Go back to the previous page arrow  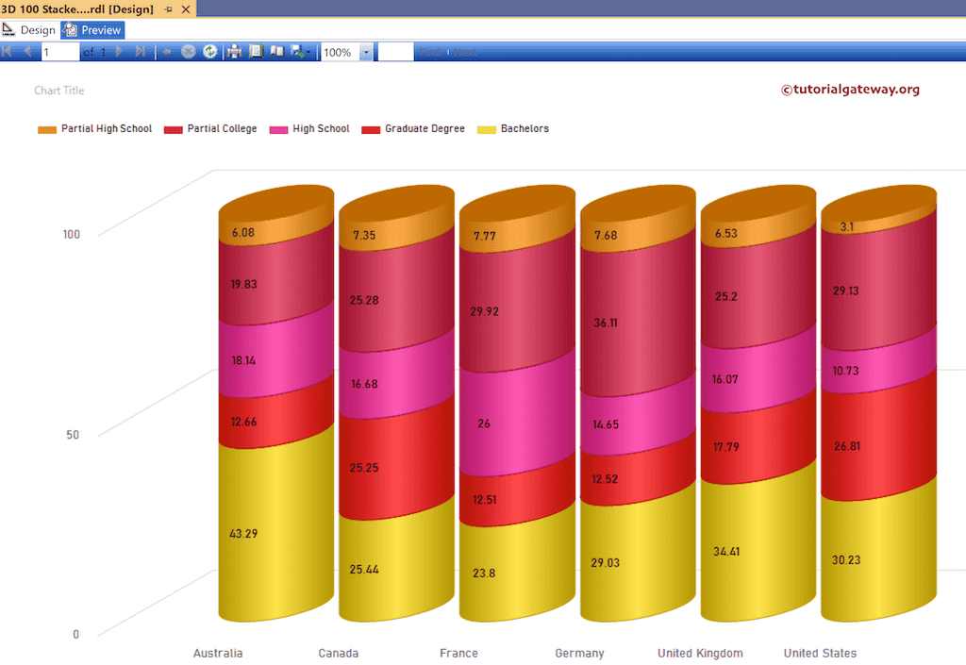[x=29, y=51]
